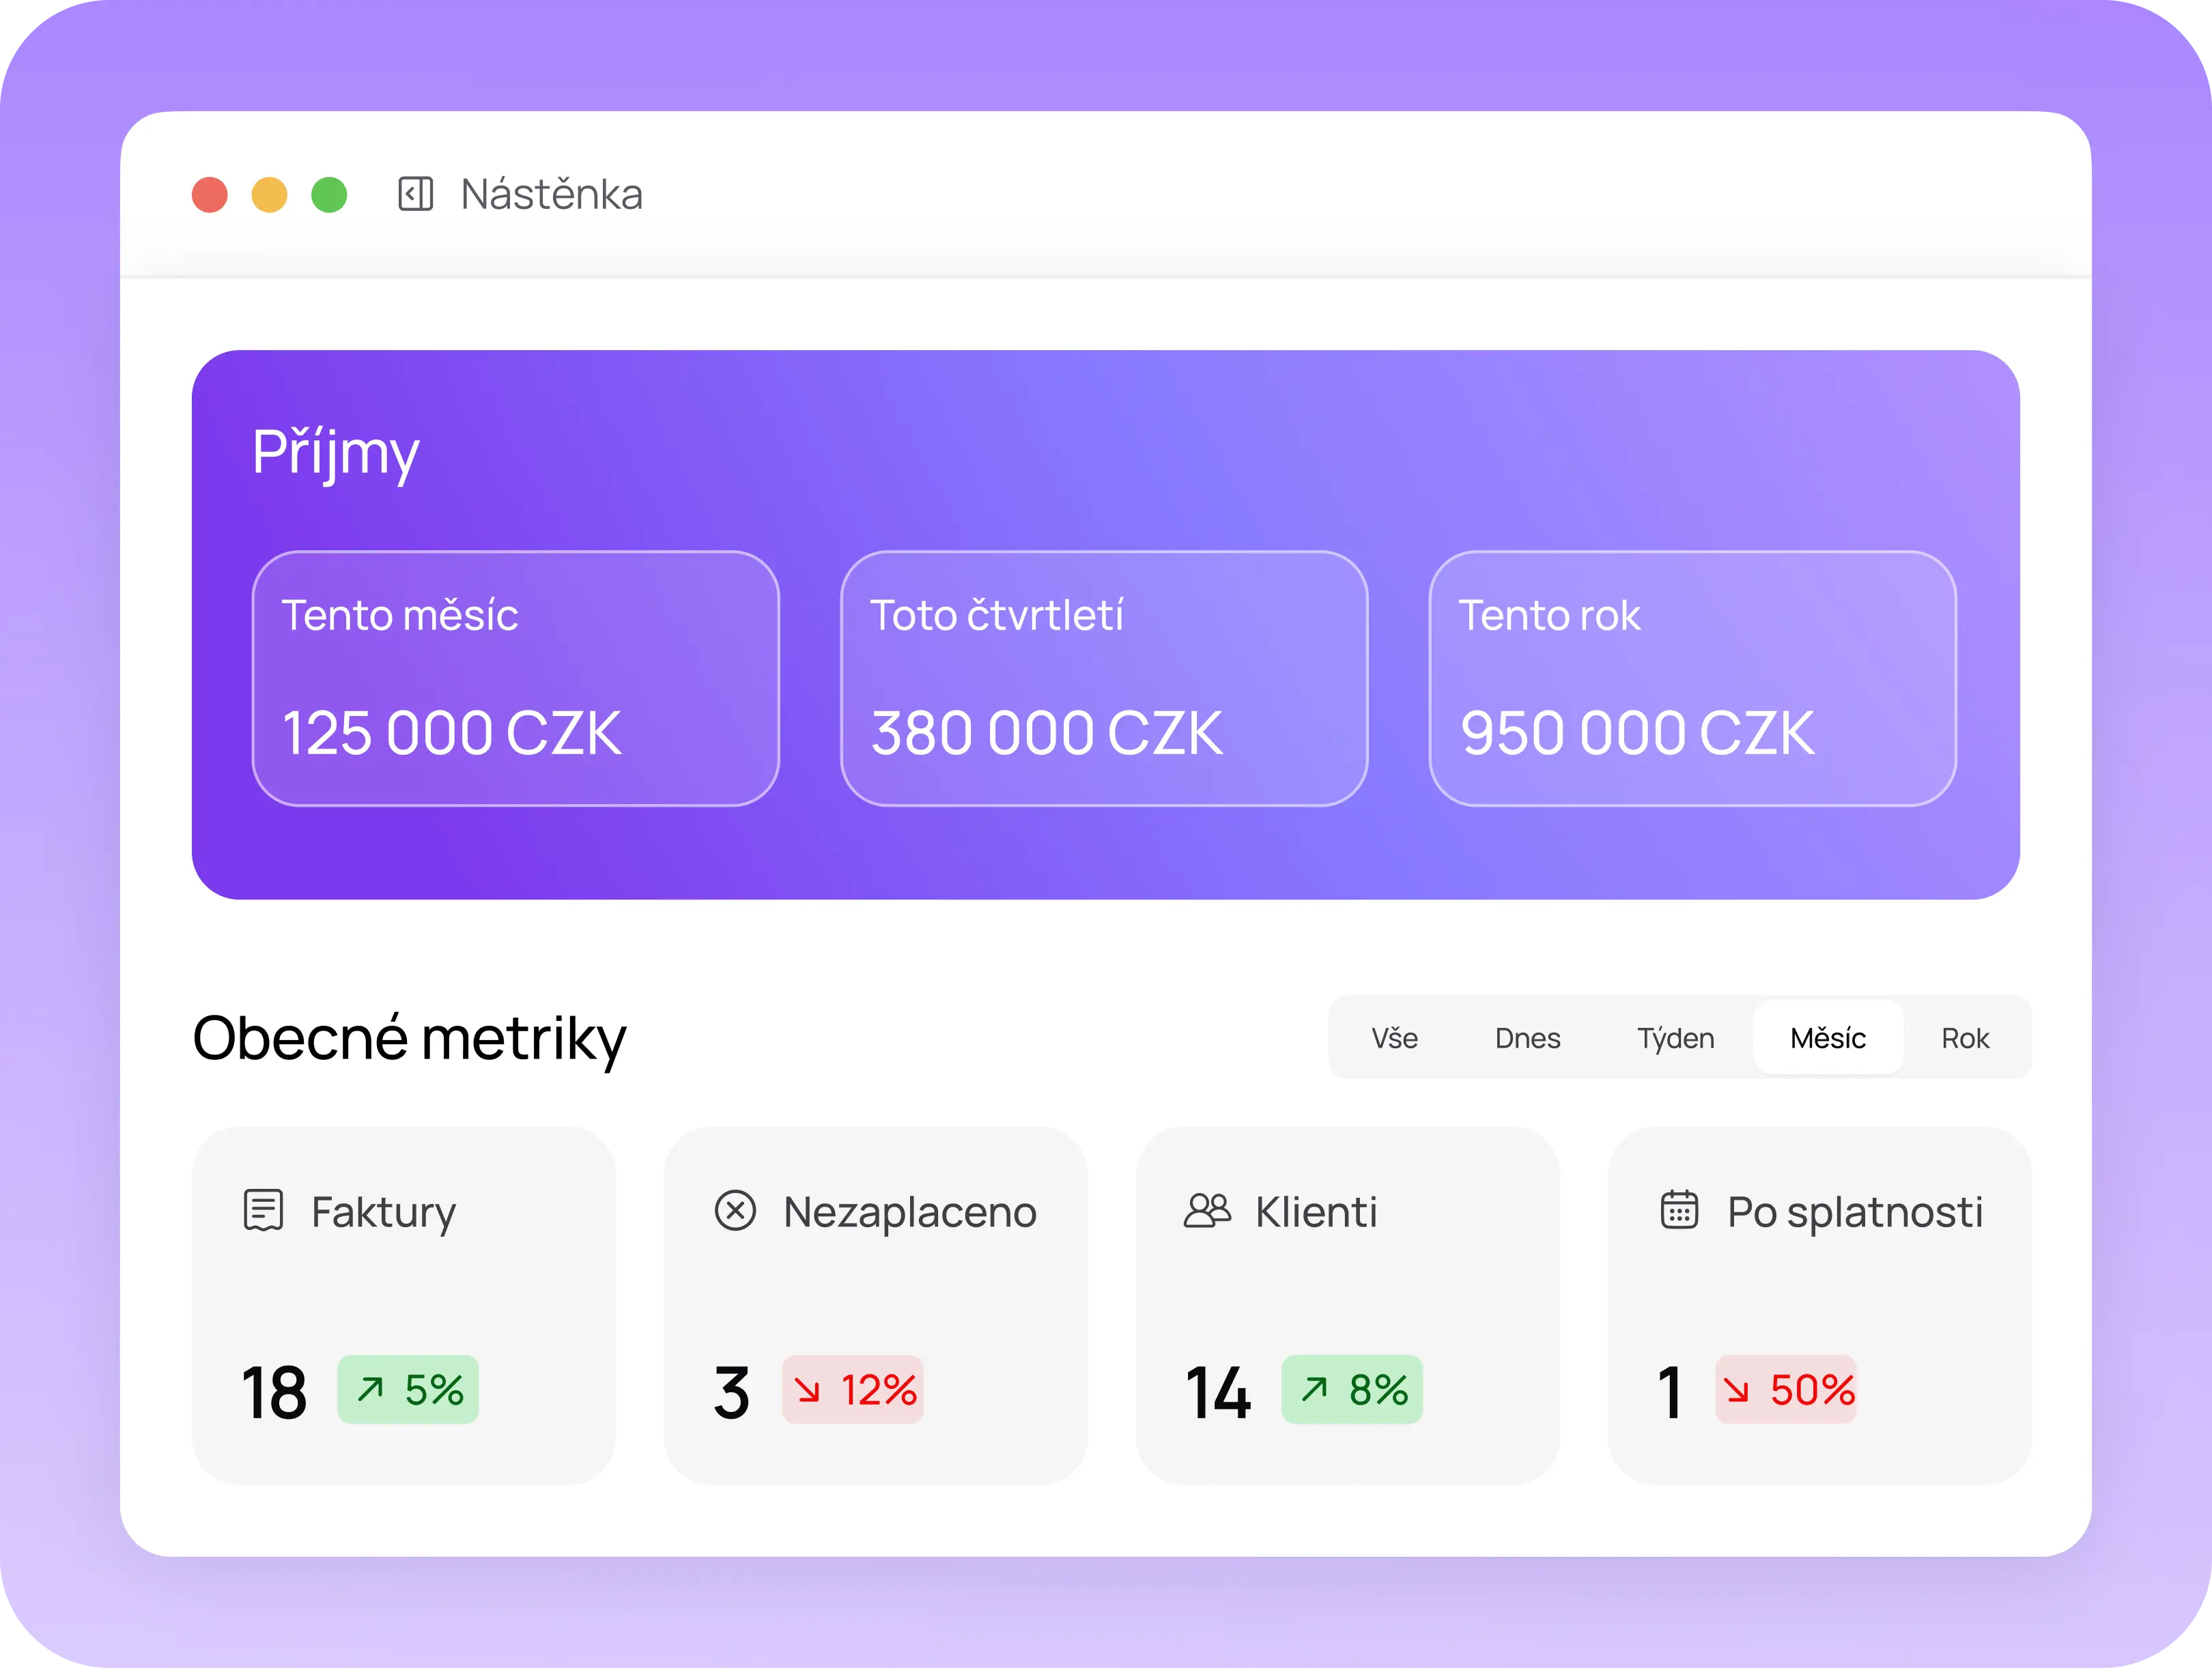Switch to the Týden tab
Image resolution: width=2212 pixels, height=1668 pixels.
pyautogui.click(x=1675, y=1038)
